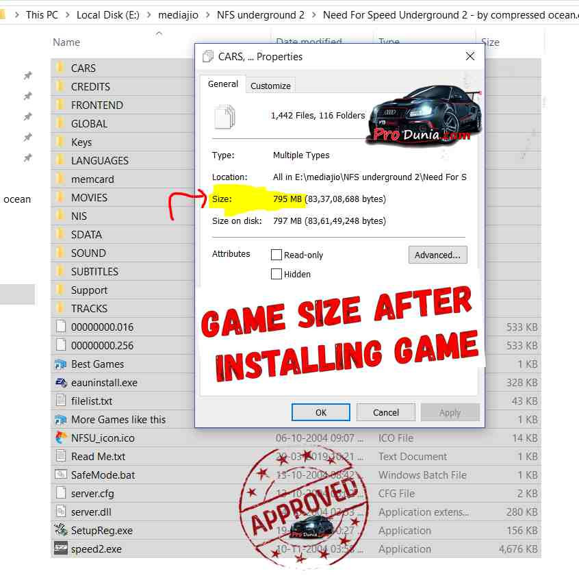Select the 00000000.256 file name
Viewport: 579px width, 580px height.
point(103,346)
